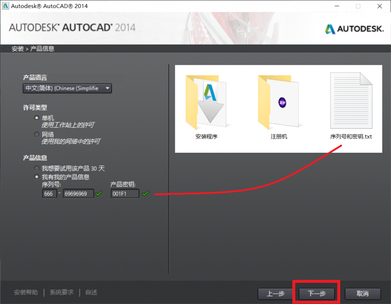Click the 许可类型 heading
The width and height of the screenshot is (391, 304).
tap(35, 107)
